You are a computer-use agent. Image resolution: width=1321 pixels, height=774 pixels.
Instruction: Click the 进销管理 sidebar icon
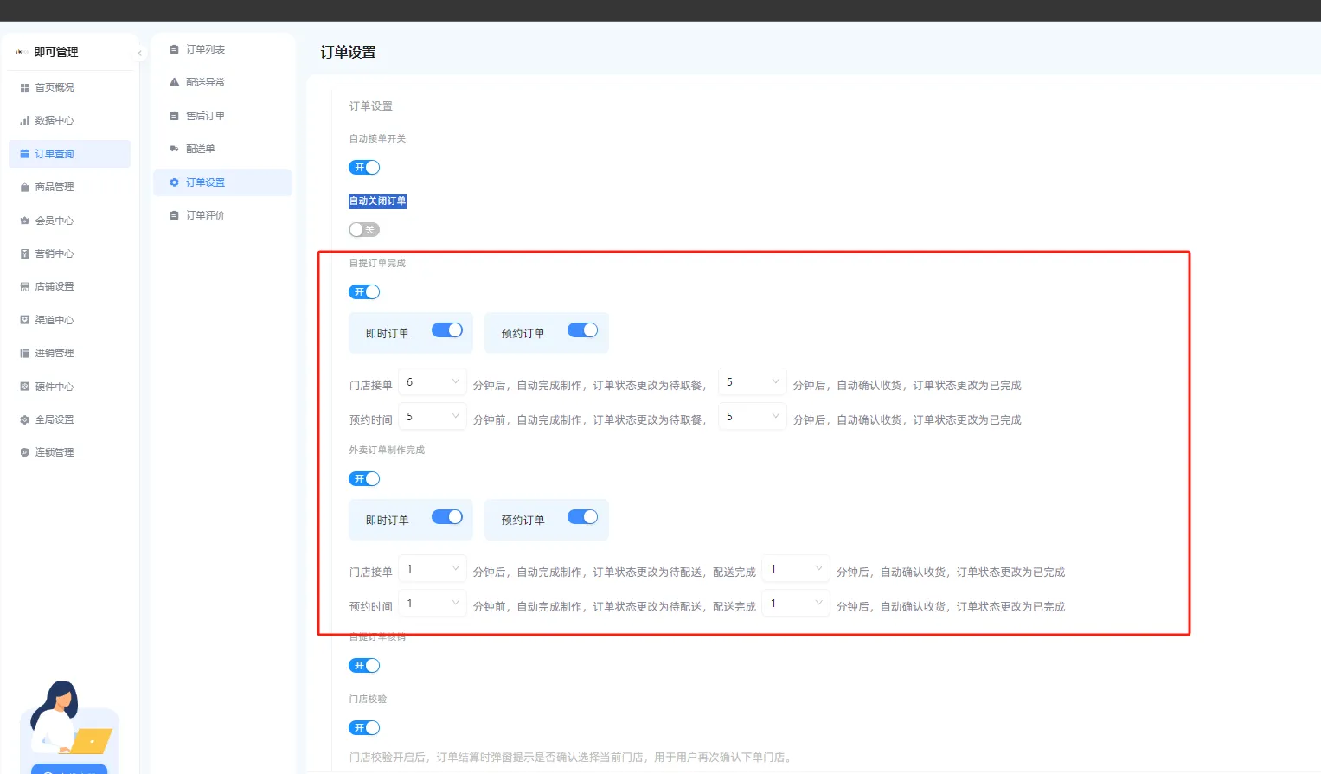25,353
